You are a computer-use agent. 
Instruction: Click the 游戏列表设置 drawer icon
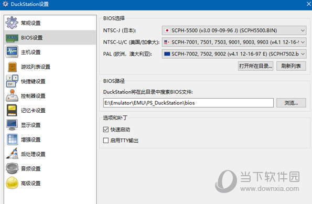coord(12,67)
